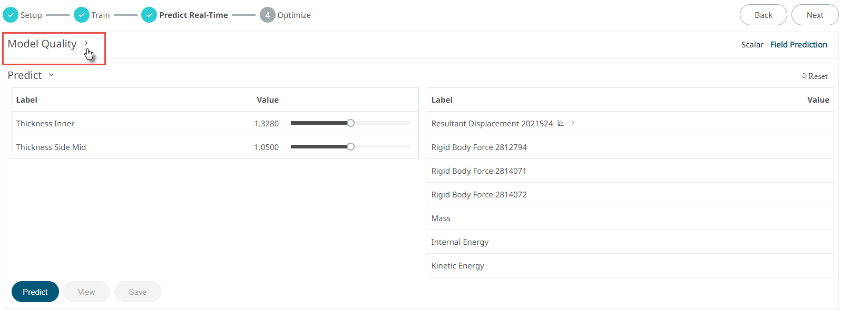Click the Predict button

35,292
